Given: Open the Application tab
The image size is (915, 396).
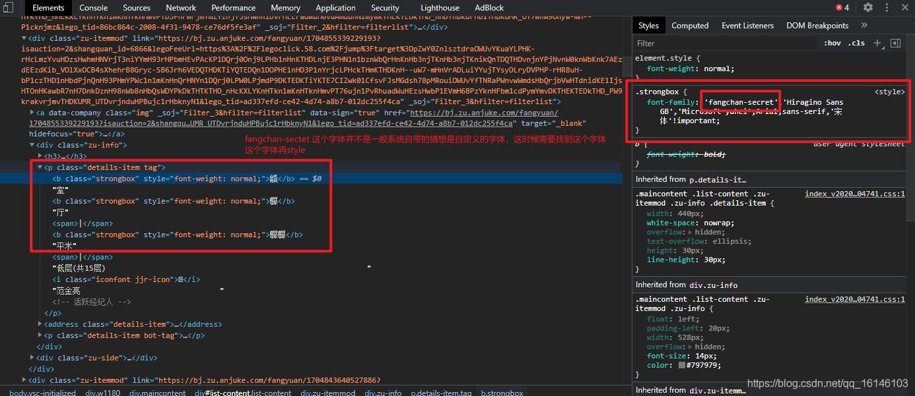Looking at the screenshot, I should coord(335,8).
